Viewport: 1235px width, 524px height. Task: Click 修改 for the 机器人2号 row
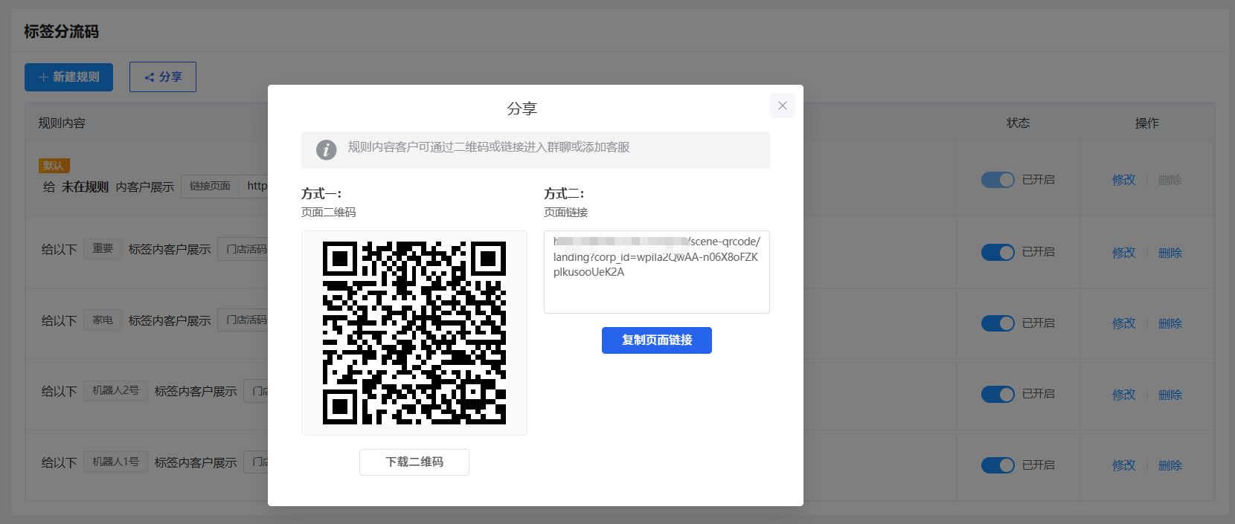click(1123, 395)
